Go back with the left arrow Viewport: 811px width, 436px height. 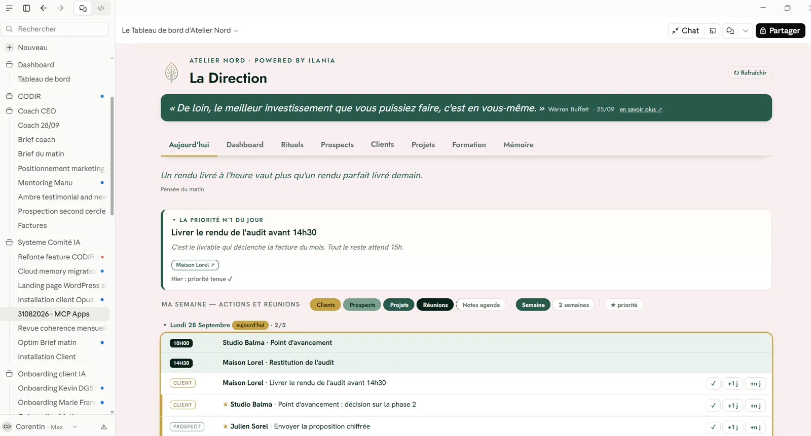pyautogui.click(x=44, y=8)
